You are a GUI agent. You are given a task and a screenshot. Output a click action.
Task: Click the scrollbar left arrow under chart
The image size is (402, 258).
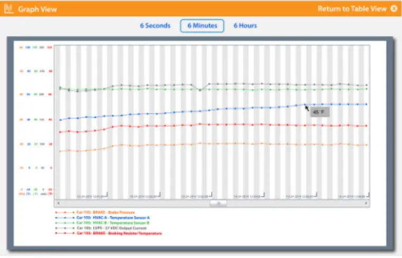click(59, 203)
